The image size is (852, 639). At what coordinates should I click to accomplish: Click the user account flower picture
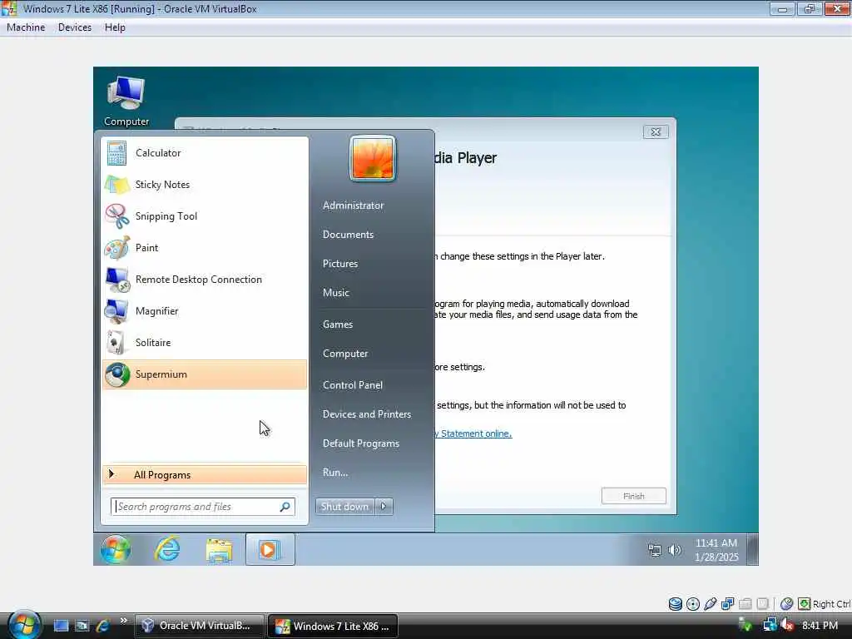[372, 158]
